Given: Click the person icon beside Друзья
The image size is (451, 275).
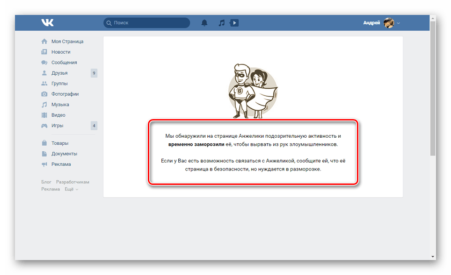Looking at the screenshot, I should click(44, 73).
